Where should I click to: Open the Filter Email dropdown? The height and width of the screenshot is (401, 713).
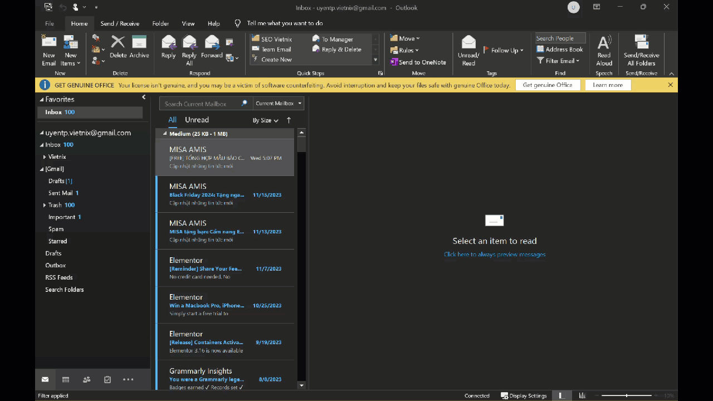tap(558, 61)
